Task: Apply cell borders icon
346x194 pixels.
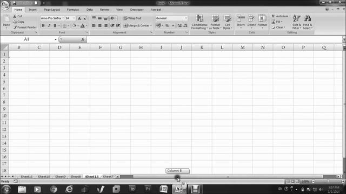Action: [x=64, y=25]
